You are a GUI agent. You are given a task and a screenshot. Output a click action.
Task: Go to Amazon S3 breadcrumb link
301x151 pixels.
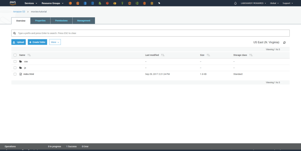[19, 12]
